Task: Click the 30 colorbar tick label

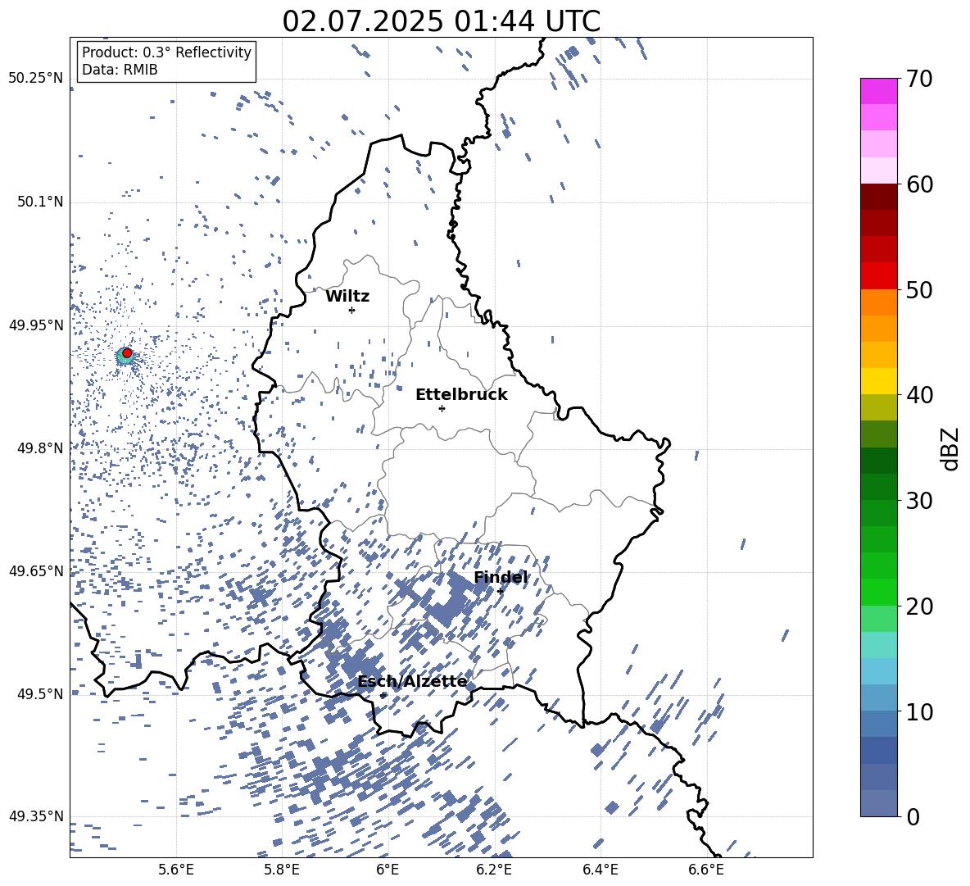Action: click(919, 501)
